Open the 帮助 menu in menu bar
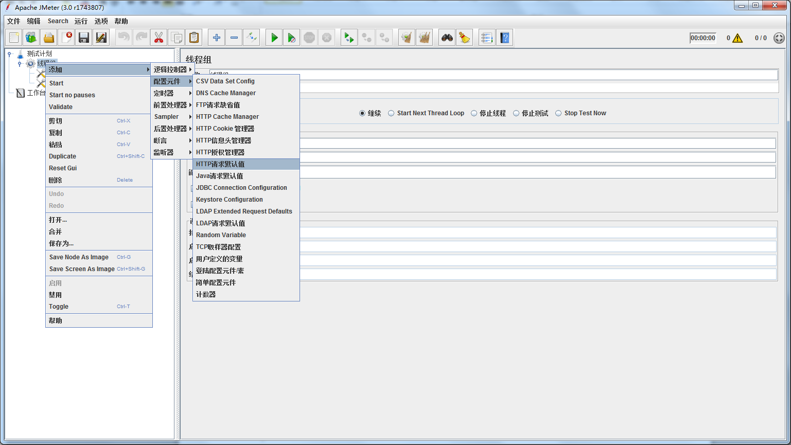Viewport: 791px width, 445px height. (121, 21)
